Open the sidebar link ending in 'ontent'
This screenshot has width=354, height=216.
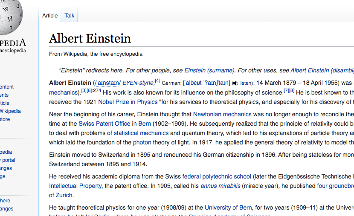click(7, 87)
